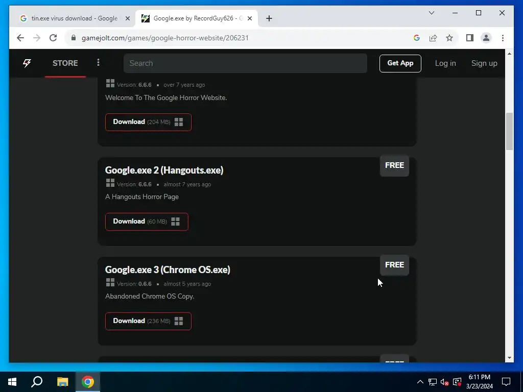Open the Chrome profile avatar menu
This screenshot has width=523, height=392.
tap(486, 38)
